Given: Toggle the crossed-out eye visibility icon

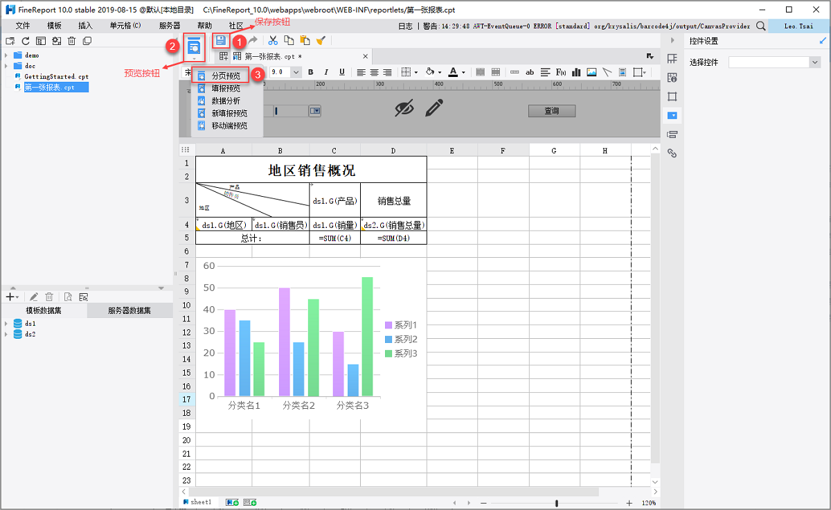Looking at the screenshot, I should pyautogui.click(x=404, y=108).
